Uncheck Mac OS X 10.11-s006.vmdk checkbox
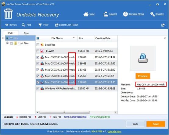The width and height of the screenshot is (169, 135). click(x=38, y=82)
